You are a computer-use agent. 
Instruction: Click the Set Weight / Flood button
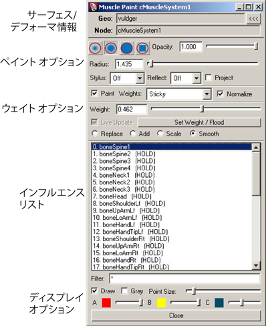click(199, 122)
